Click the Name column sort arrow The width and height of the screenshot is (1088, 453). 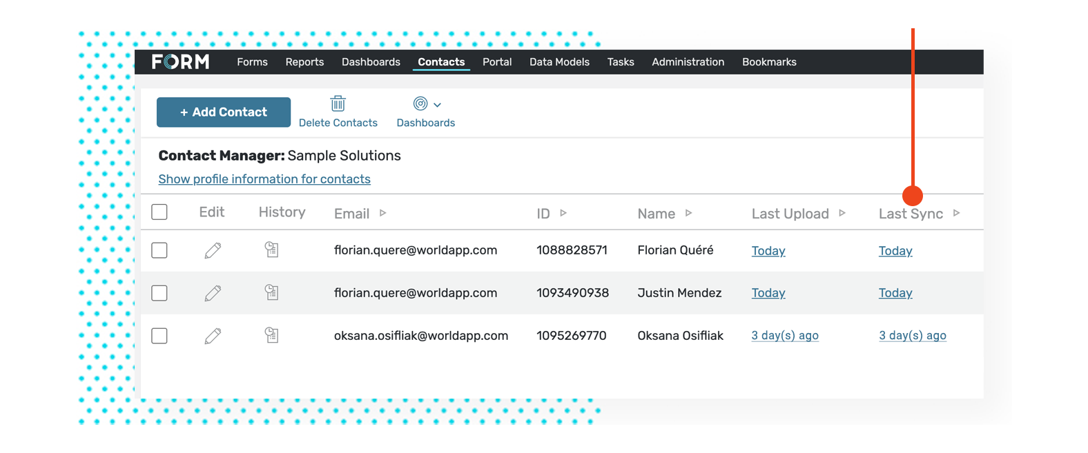[688, 213]
